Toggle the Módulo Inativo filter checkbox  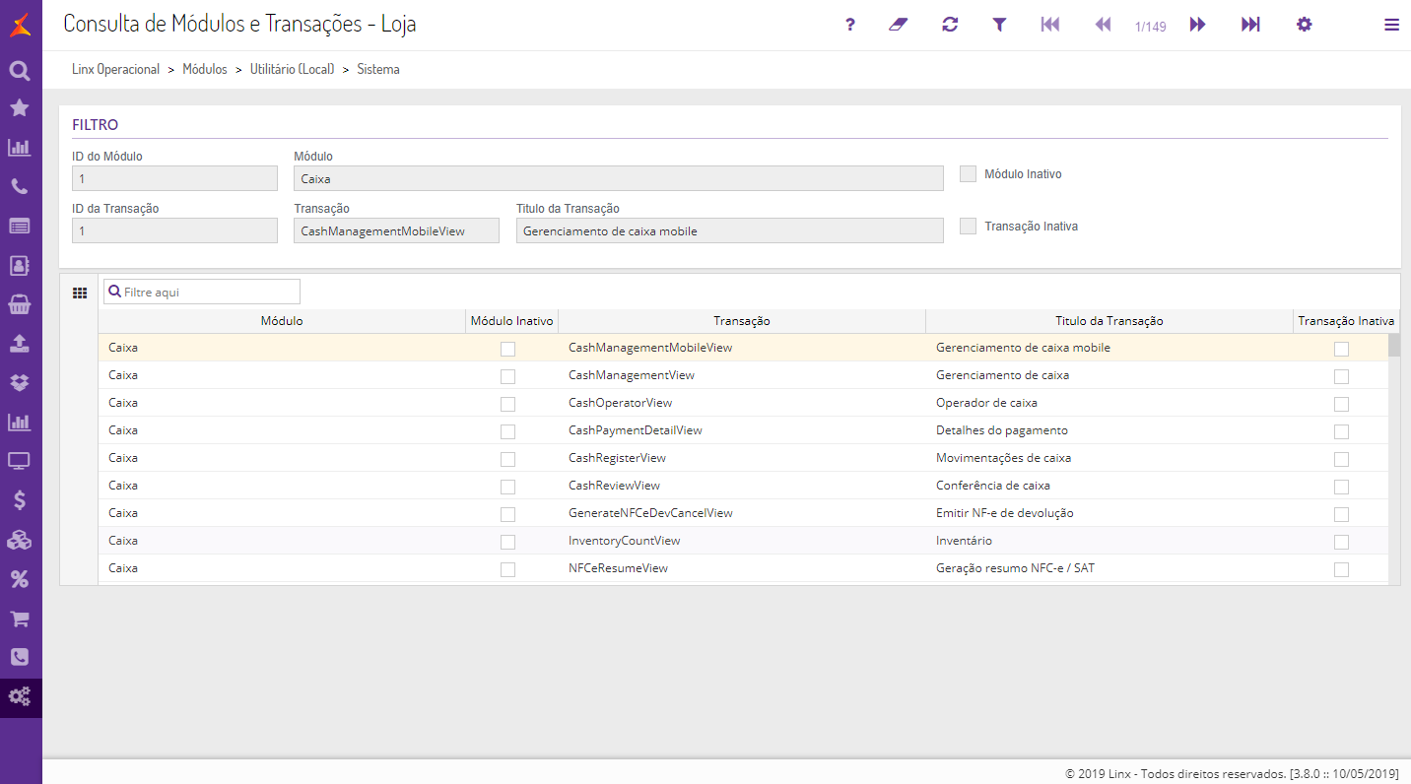969,174
